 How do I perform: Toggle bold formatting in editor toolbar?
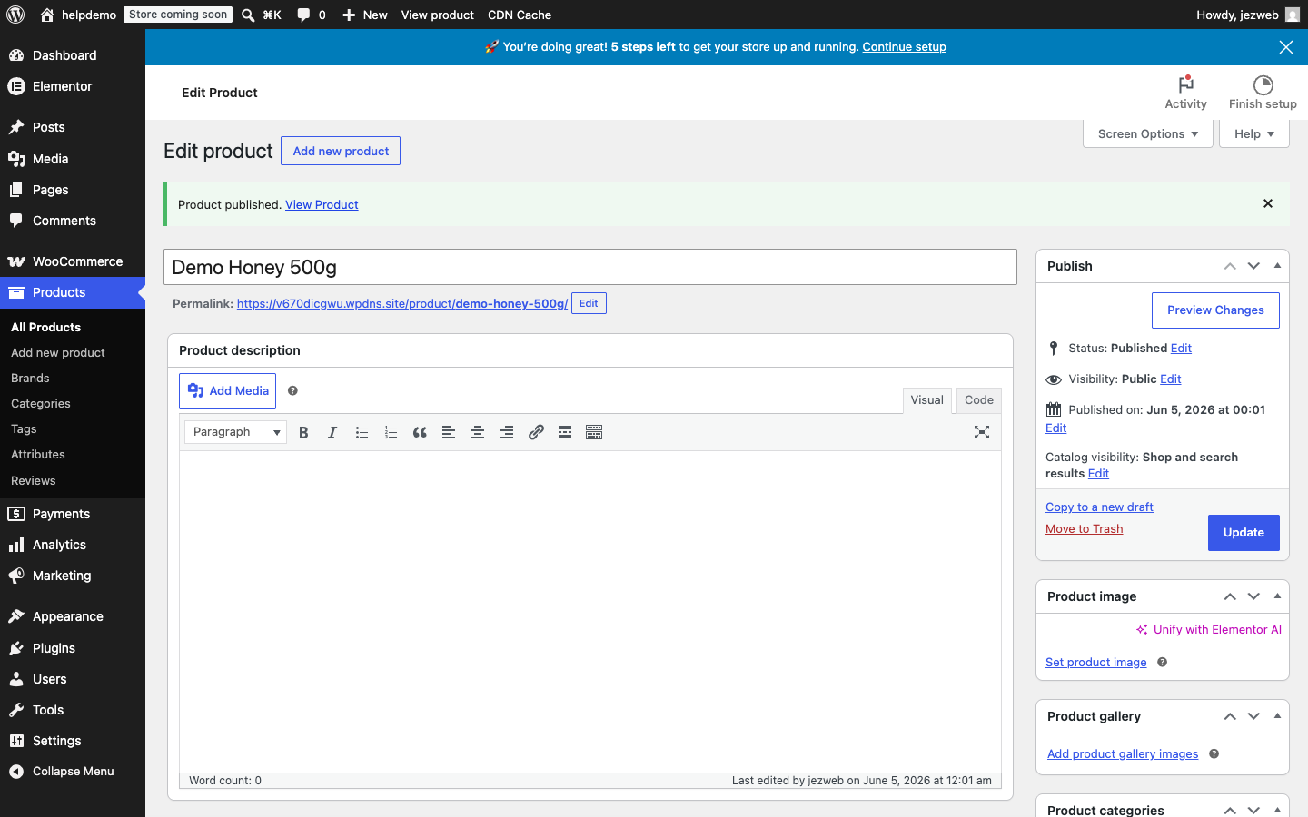(x=303, y=432)
